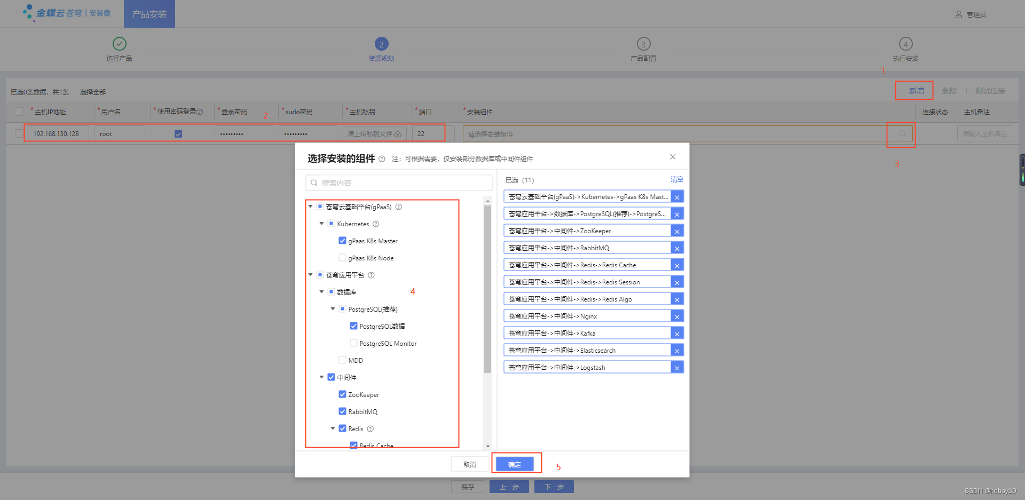Open help icon next to Kubernetes node
1025x500 pixels.
[376, 224]
